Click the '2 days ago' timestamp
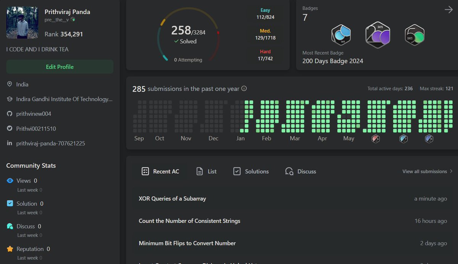Viewport: 458px width, 264px height. (434, 243)
